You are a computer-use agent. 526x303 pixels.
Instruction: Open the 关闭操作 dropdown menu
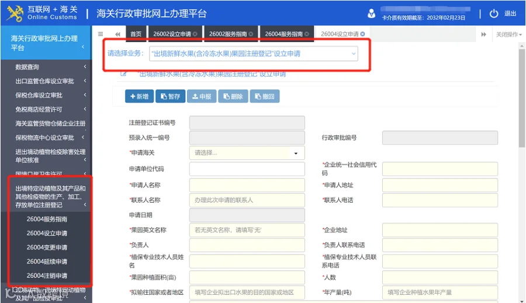(x=509, y=34)
